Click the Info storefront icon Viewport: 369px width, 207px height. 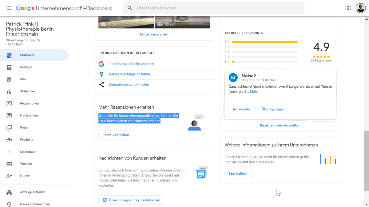(x=9, y=79)
